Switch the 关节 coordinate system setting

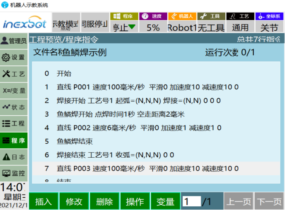[269, 27]
